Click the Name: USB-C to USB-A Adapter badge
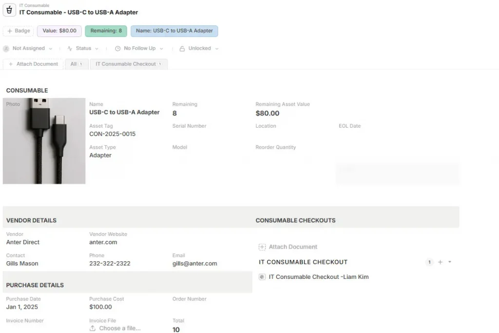This screenshot has width=499, height=333. [174, 31]
